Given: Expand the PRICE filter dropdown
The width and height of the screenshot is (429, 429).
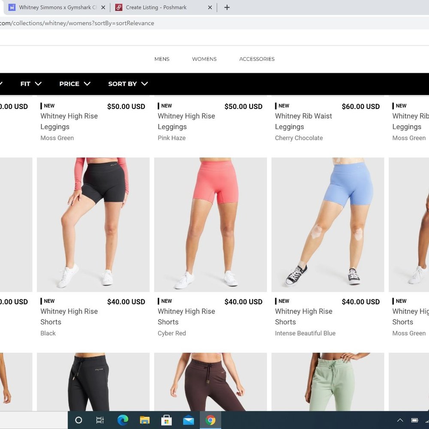Looking at the screenshot, I should pyautogui.click(x=75, y=84).
